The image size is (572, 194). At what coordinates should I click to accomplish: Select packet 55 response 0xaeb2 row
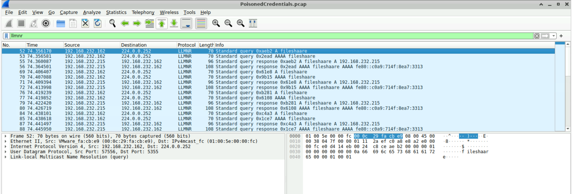278,61
